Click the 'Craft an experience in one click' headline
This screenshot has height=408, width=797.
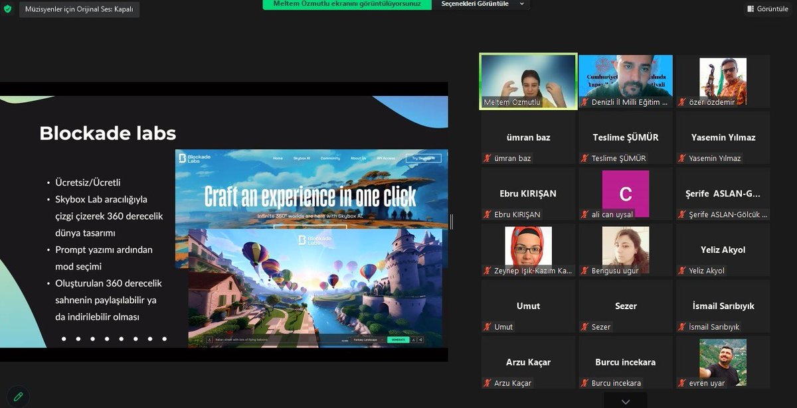(310, 196)
